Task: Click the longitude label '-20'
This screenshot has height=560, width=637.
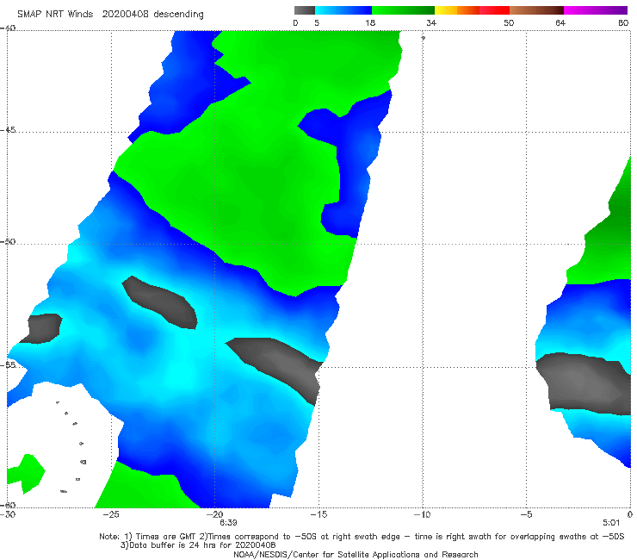Action: 215,514
